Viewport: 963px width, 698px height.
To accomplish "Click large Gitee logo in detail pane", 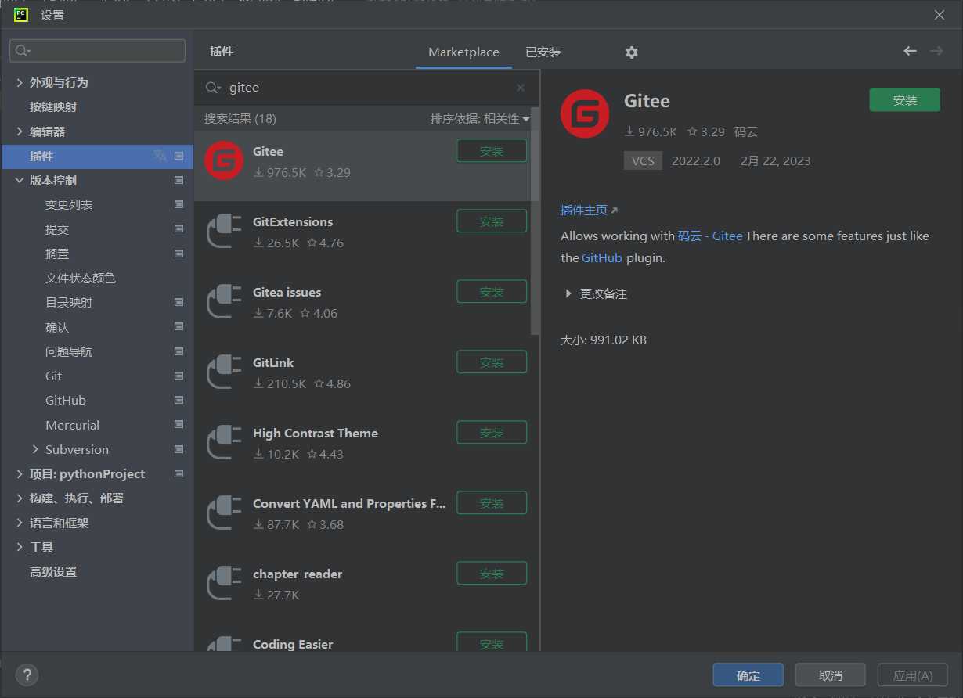I will [x=585, y=113].
